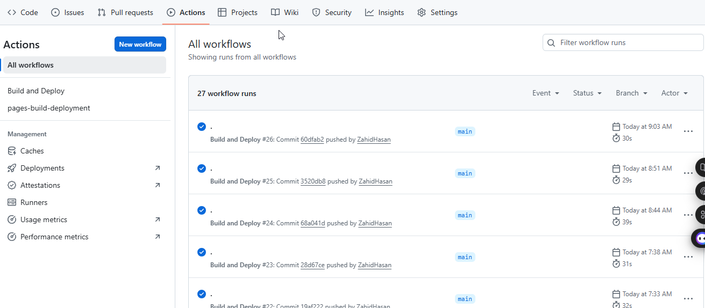Open run #26 title link
The image size is (705, 308).
pyautogui.click(x=211, y=127)
